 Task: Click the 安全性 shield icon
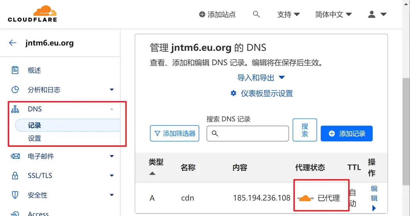click(x=15, y=195)
